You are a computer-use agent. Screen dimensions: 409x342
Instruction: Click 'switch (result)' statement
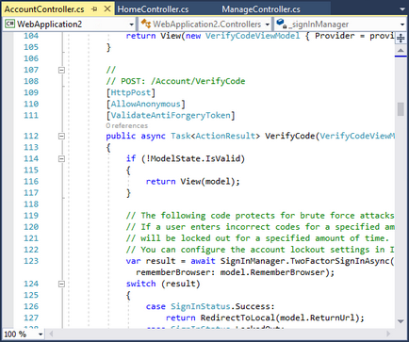tap(163, 284)
